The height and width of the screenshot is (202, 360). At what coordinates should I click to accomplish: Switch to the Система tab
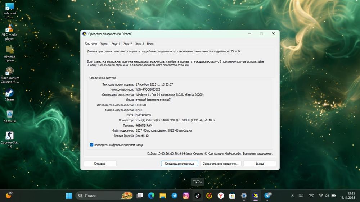pos(91,43)
